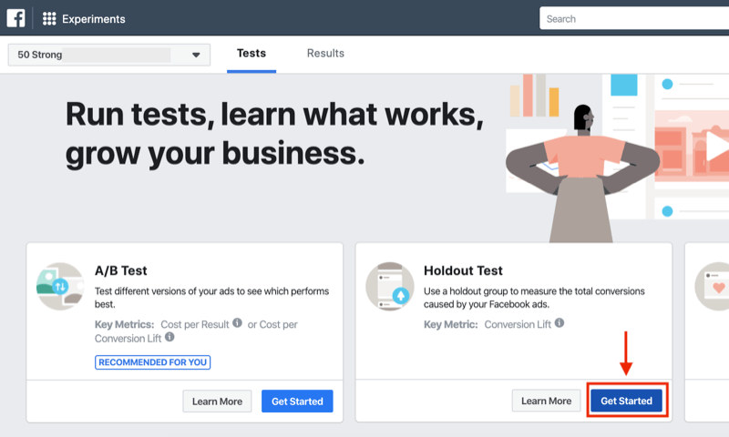Click the Holdout Test card icon
The width and height of the screenshot is (729, 437).
(x=388, y=284)
